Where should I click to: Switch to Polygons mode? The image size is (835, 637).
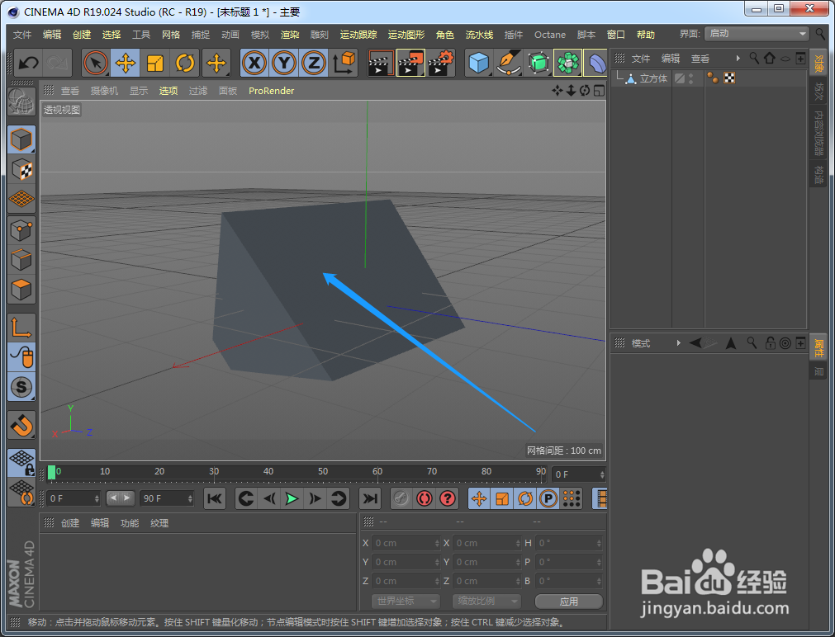click(x=21, y=290)
